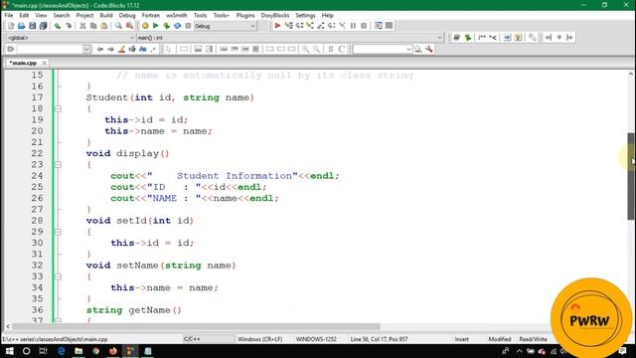636x358 pixels.
Task: Click the vertical scrollbar thumb
Action: [631, 176]
